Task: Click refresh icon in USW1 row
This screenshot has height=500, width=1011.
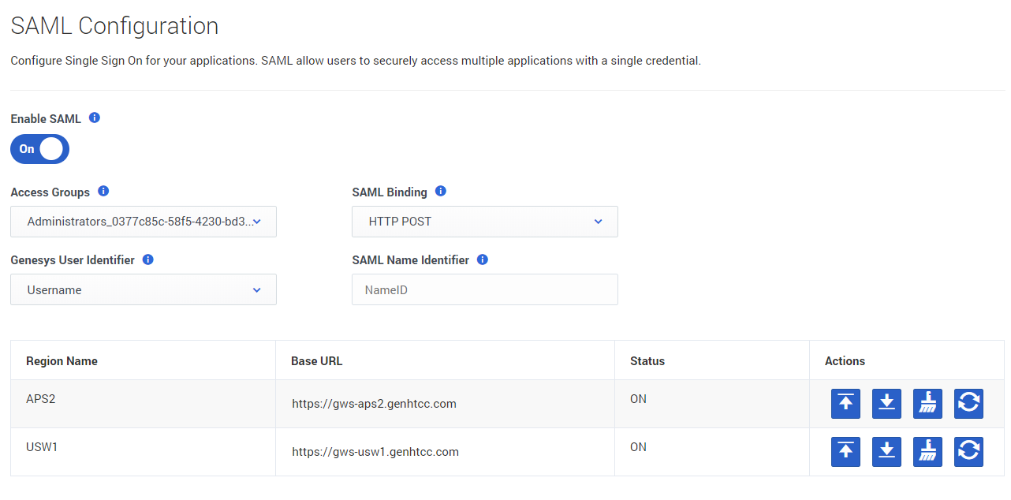Action: [968, 451]
